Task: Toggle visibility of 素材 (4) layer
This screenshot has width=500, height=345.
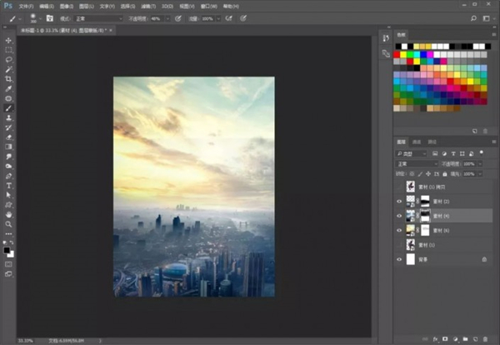Action: click(399, 215)
